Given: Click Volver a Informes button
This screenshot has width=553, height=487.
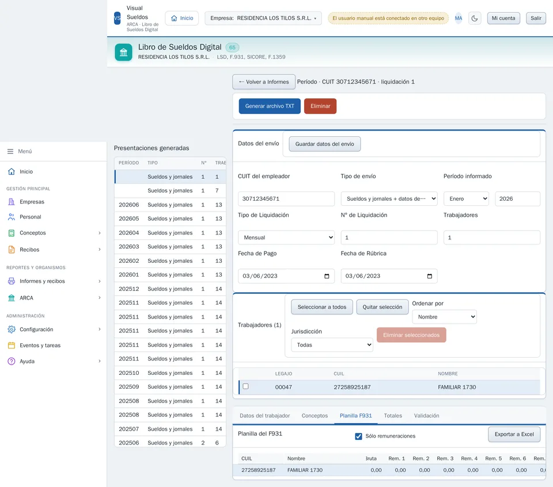Looking at the screenshot, I should click(264, 82).
